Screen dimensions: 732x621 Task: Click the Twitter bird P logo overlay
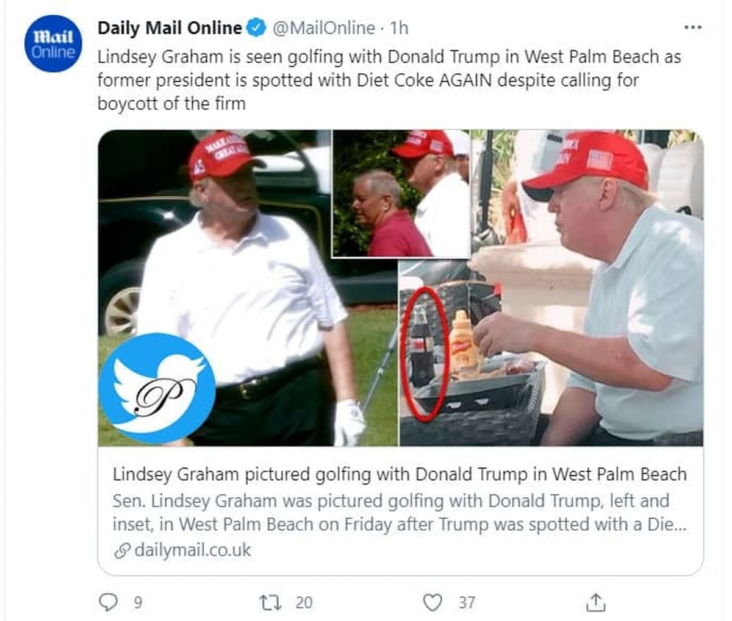click(157, 388)
